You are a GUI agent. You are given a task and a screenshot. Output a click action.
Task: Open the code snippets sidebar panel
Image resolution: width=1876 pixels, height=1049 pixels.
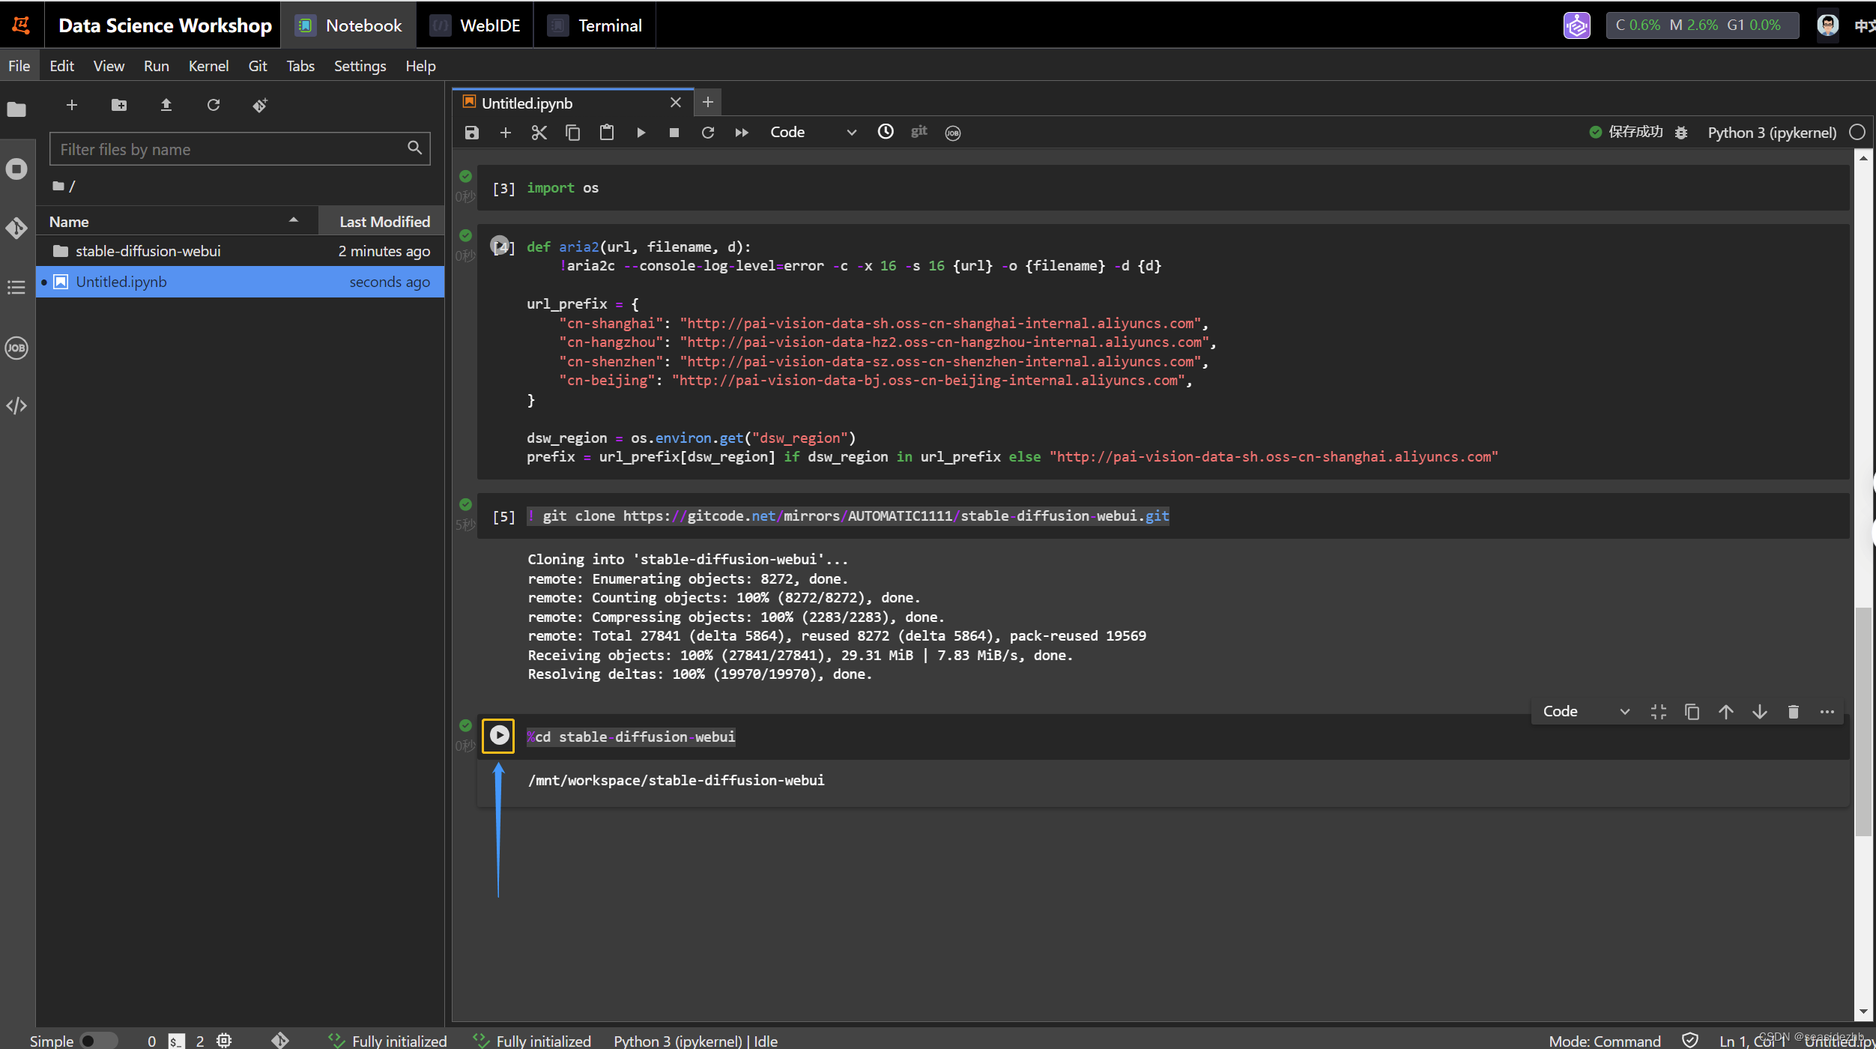pyautogui.click(x=16, y=406)
